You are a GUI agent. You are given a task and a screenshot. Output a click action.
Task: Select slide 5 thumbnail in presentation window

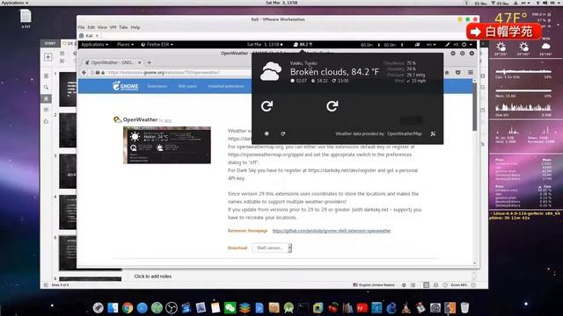point(68,253)
